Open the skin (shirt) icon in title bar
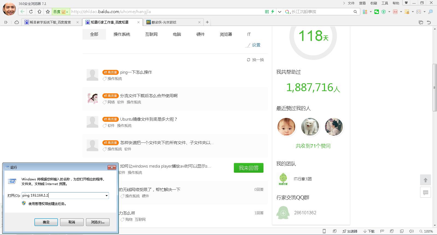 pyautogui.click(x=406, y=3)
